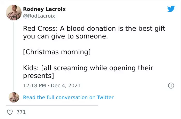Click the 'presents]' word in the tweet
Image resolution: width=181 pixels, height=119 pixels.
[x=39, y=76]
